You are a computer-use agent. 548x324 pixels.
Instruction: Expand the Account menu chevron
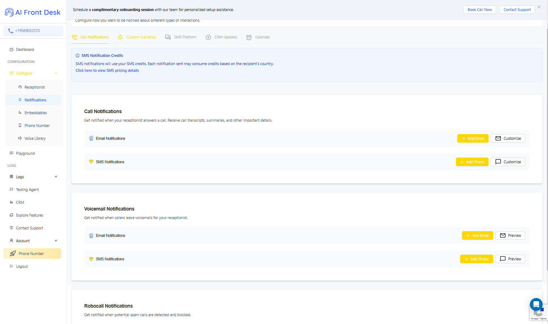(56, 241)
